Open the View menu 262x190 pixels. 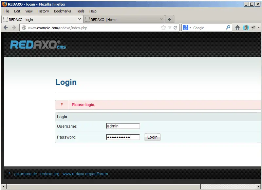pyautogui.click(x=29, y=11)
